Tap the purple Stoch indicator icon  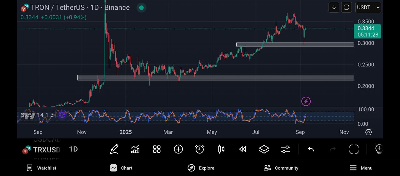(x=62, y=115)
